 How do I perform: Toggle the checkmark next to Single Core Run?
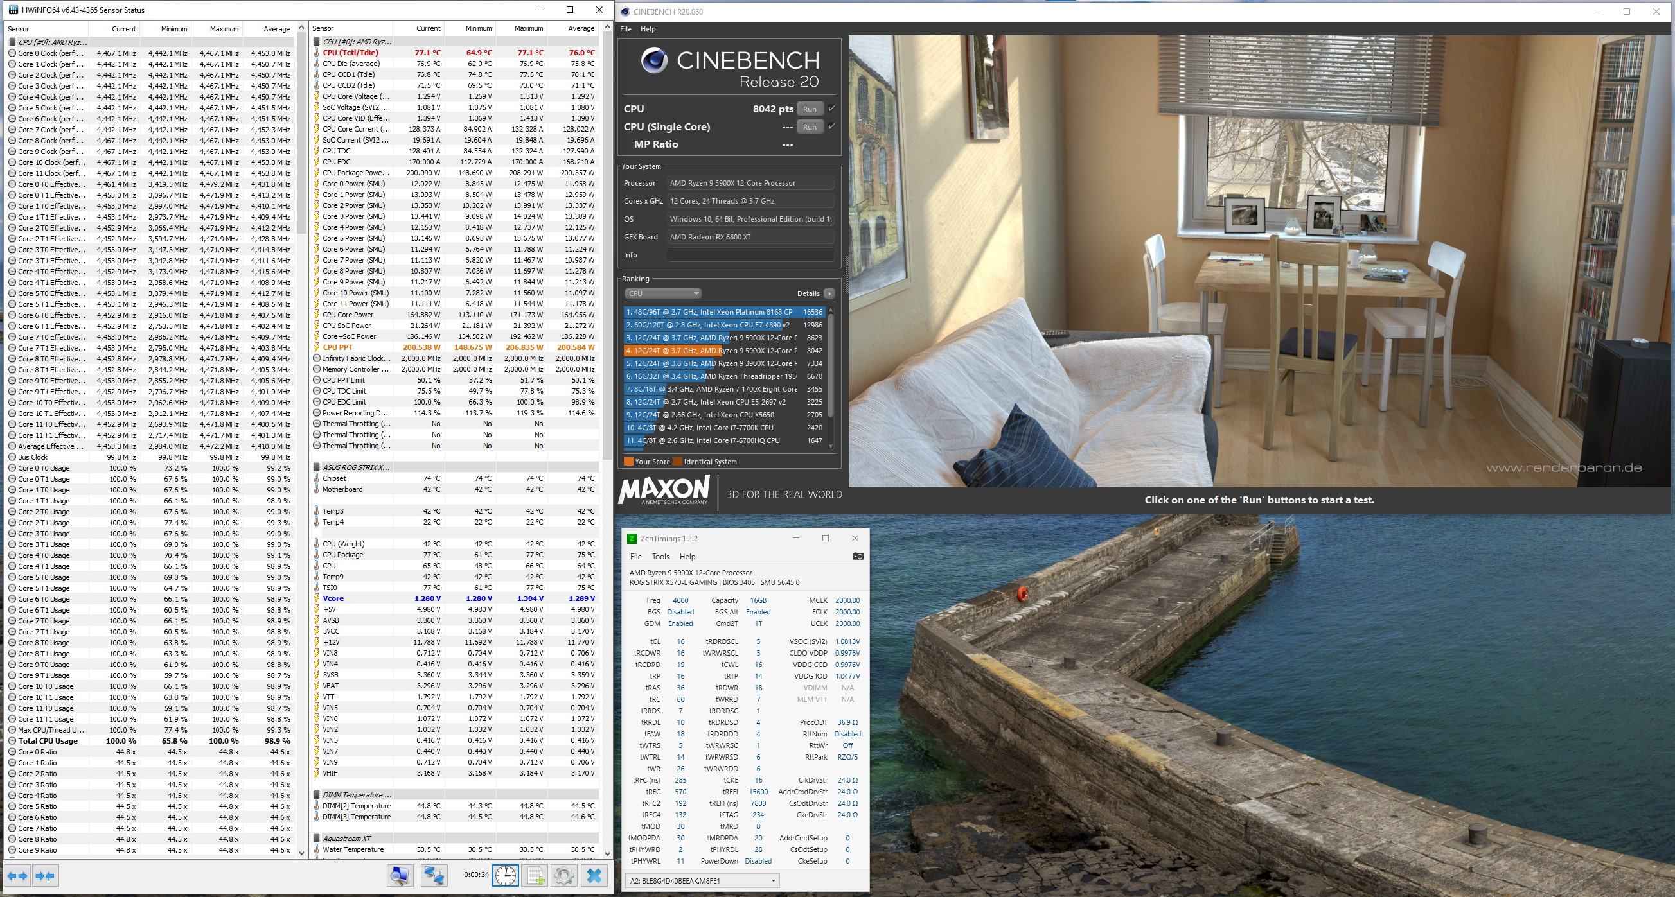coord(831,126)
